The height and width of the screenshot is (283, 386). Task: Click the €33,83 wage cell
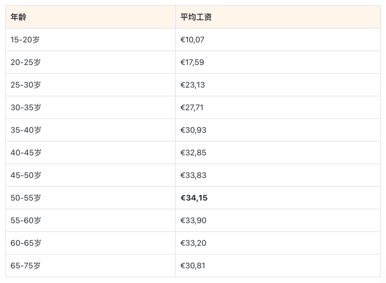(x=193, y=175)
